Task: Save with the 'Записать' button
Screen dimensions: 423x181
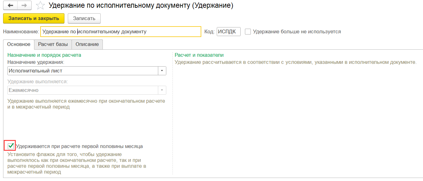Action: tap(84, 18)
